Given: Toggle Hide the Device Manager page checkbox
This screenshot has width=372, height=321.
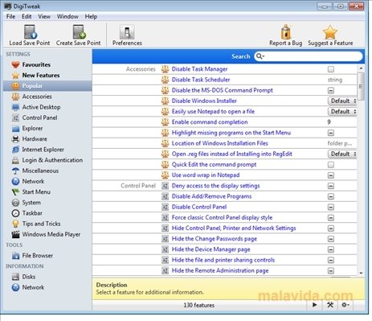Looking at the screenshot, I should pyautogui.click(x=331, y=249).
